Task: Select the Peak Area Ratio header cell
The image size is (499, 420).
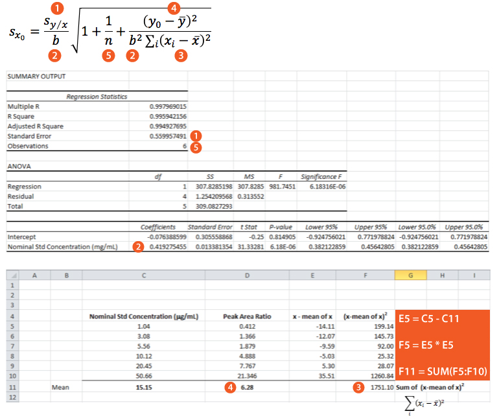Action: [x=246, y=316]
